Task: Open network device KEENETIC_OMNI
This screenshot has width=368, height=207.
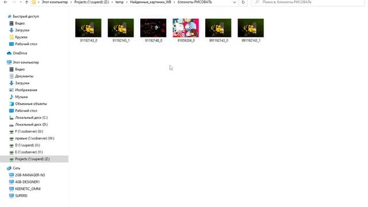Action: (28, 189)
